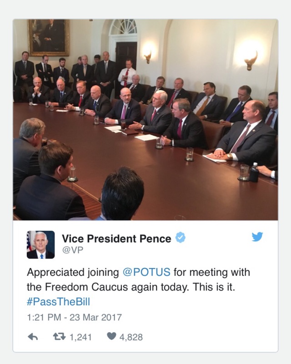Open the #PassTheBill hashtag
The height and width of the screenshot is (364, 291).
coord(58,302)
